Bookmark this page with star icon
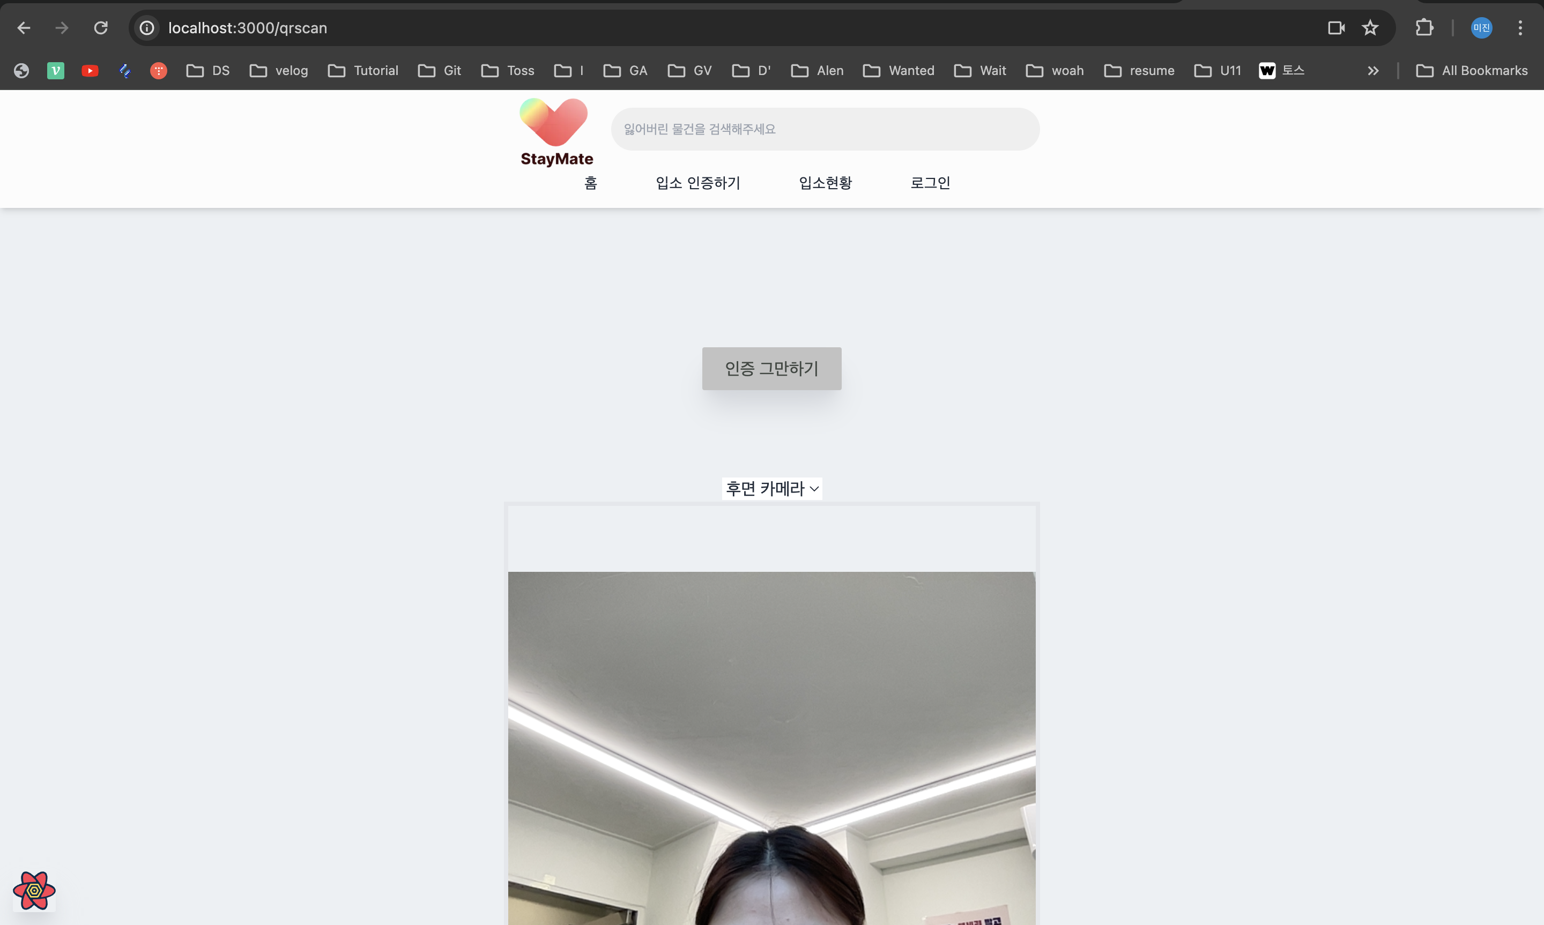1544x925 pixels. click(x=1369, y=28)
